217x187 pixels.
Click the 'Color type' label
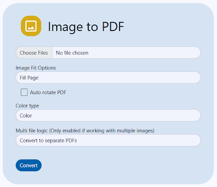(27, 106)
